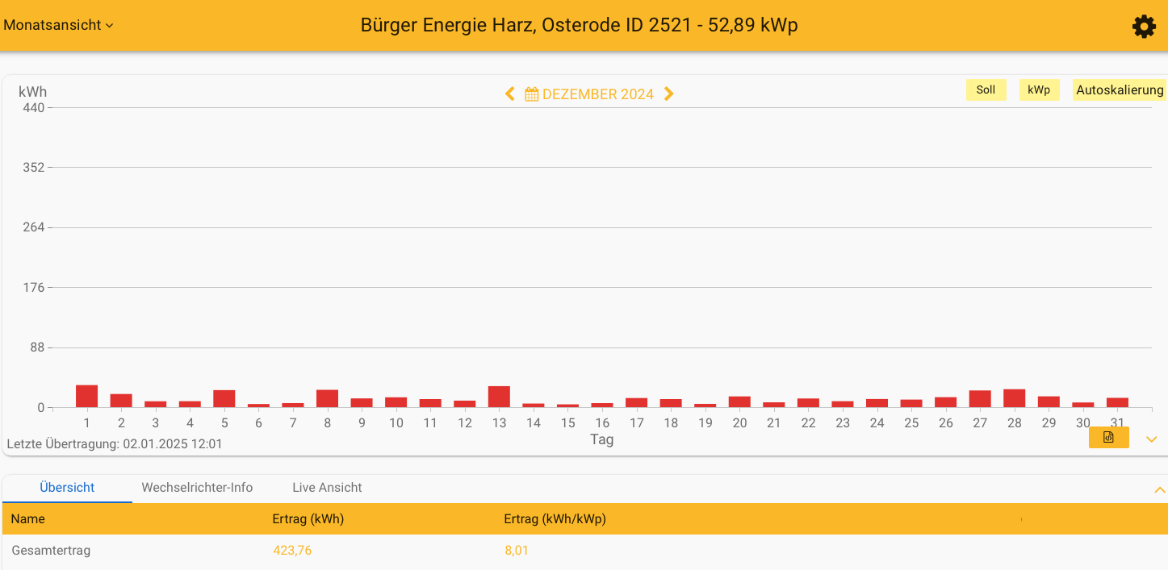Screen dimensions: 1168x570
Task: Collapse the chart with the down chevron
Action: pyautogui.click(x=1151, y=439)
